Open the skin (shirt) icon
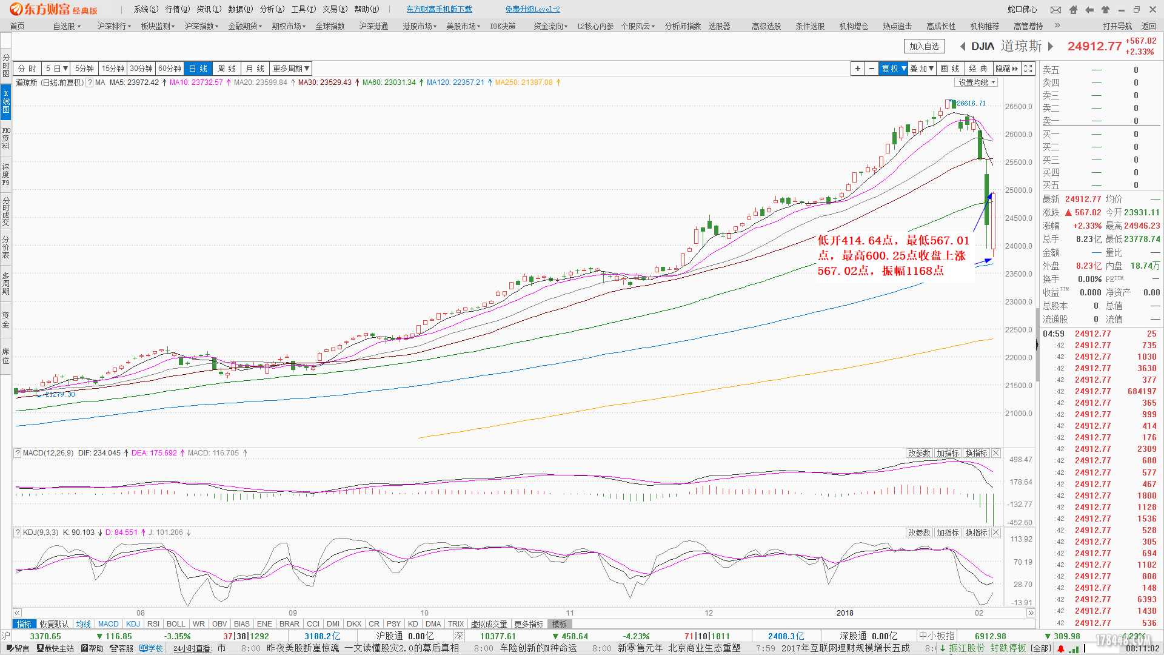Viewport: 1164px width, 655px height. click(x=1105, y=10)
